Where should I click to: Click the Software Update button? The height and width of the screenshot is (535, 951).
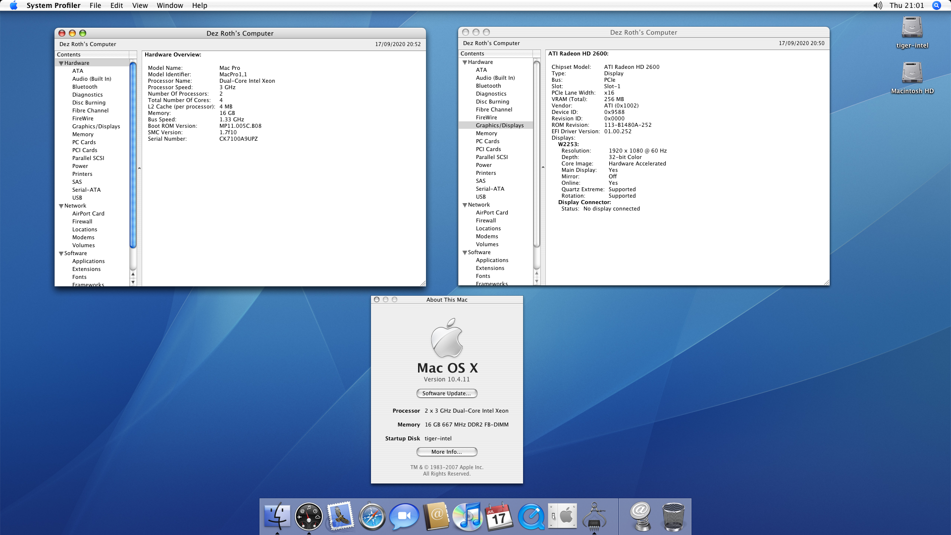tap(446, 393)
